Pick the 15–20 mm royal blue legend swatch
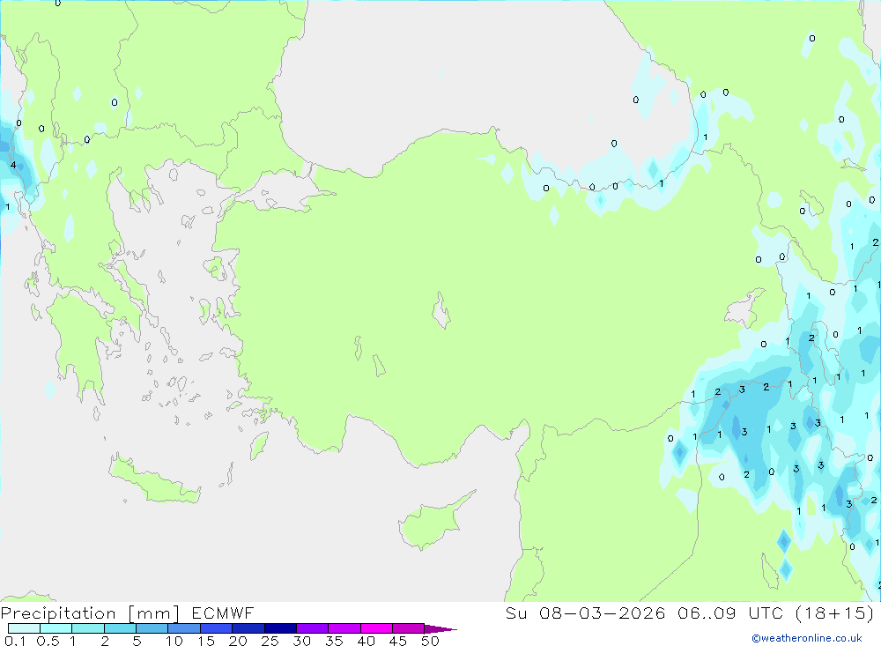The height and width of the screenshot is (646, 881). coord(217,628)
